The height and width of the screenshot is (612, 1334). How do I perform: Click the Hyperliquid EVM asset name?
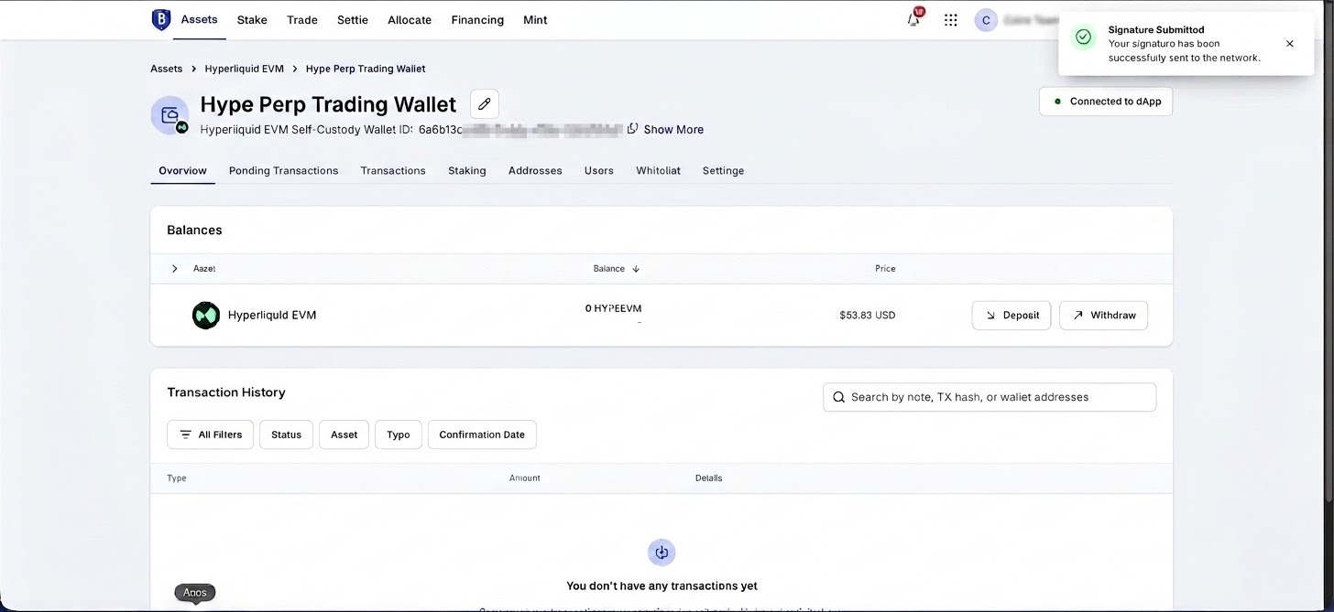coord(272,315)
